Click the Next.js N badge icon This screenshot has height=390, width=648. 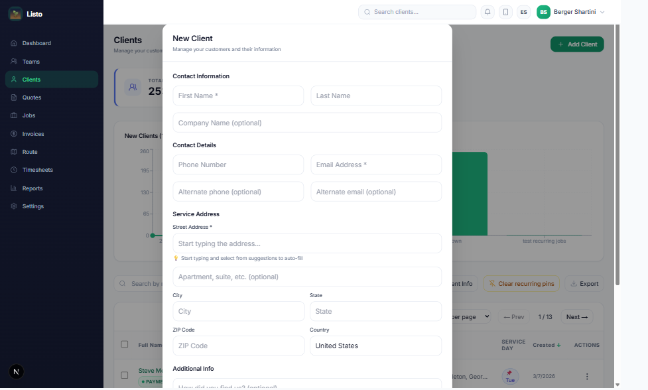click(x=16, y=372)
